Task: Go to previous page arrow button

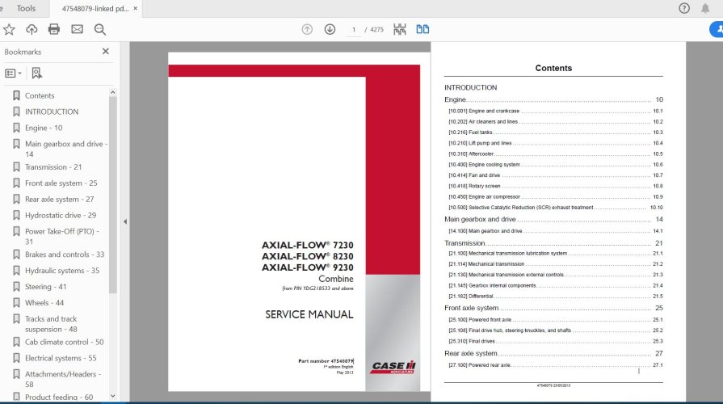Action: (x=307, y=30)
